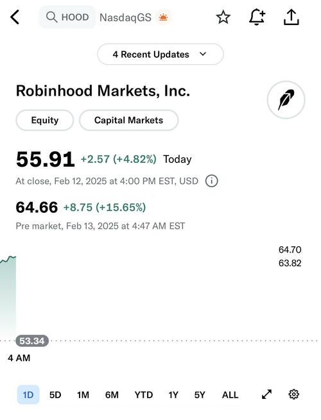Create a price alert with bell icon
This screenshot has width=321, height=420.
point(257,17)
